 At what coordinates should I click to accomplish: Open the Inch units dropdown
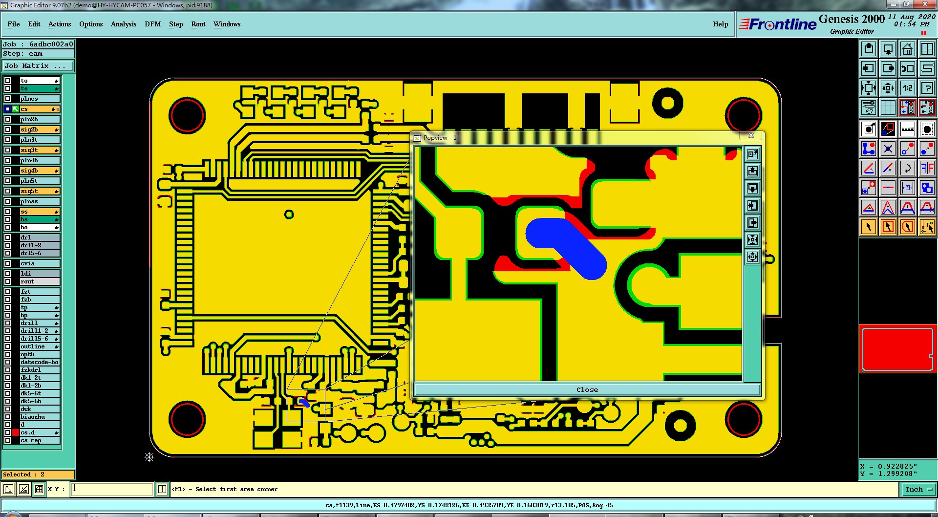click(x=918, y=489)
